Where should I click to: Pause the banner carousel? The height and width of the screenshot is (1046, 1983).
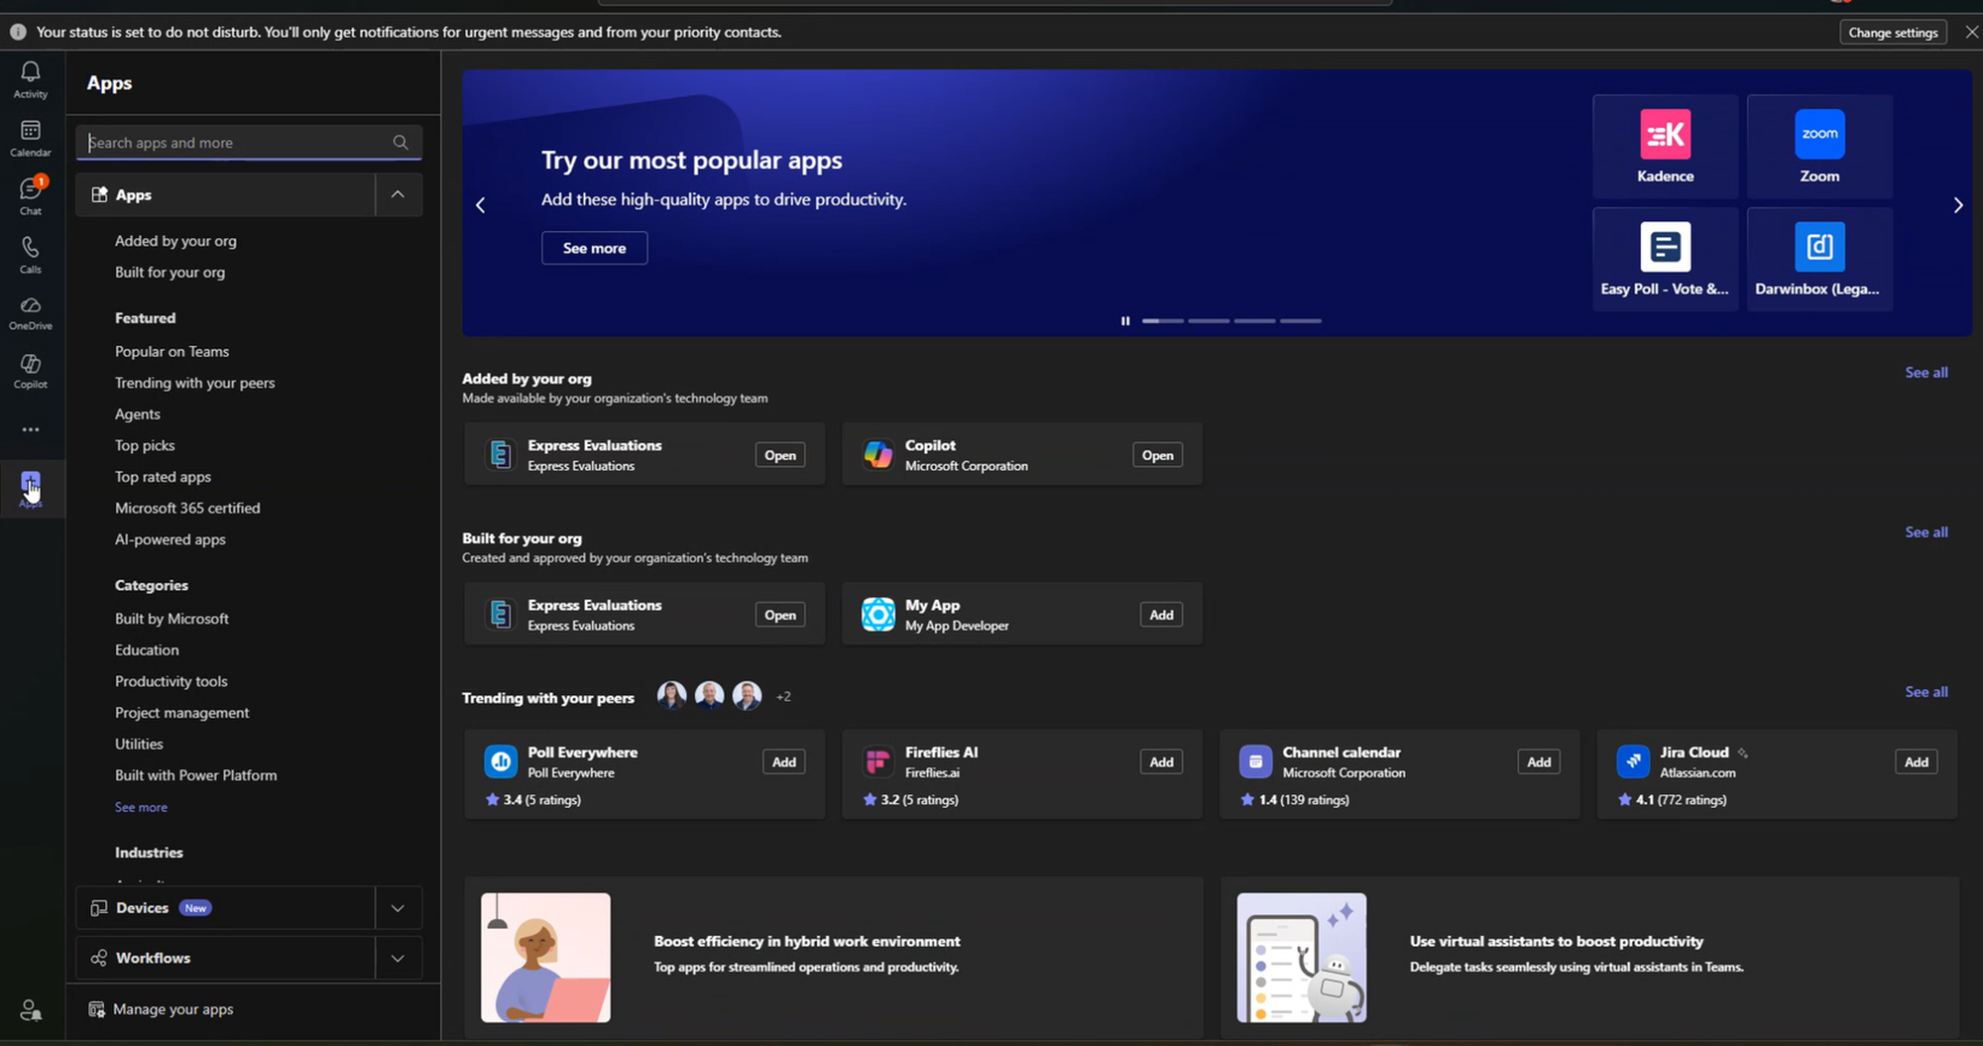coord(1125,321)
